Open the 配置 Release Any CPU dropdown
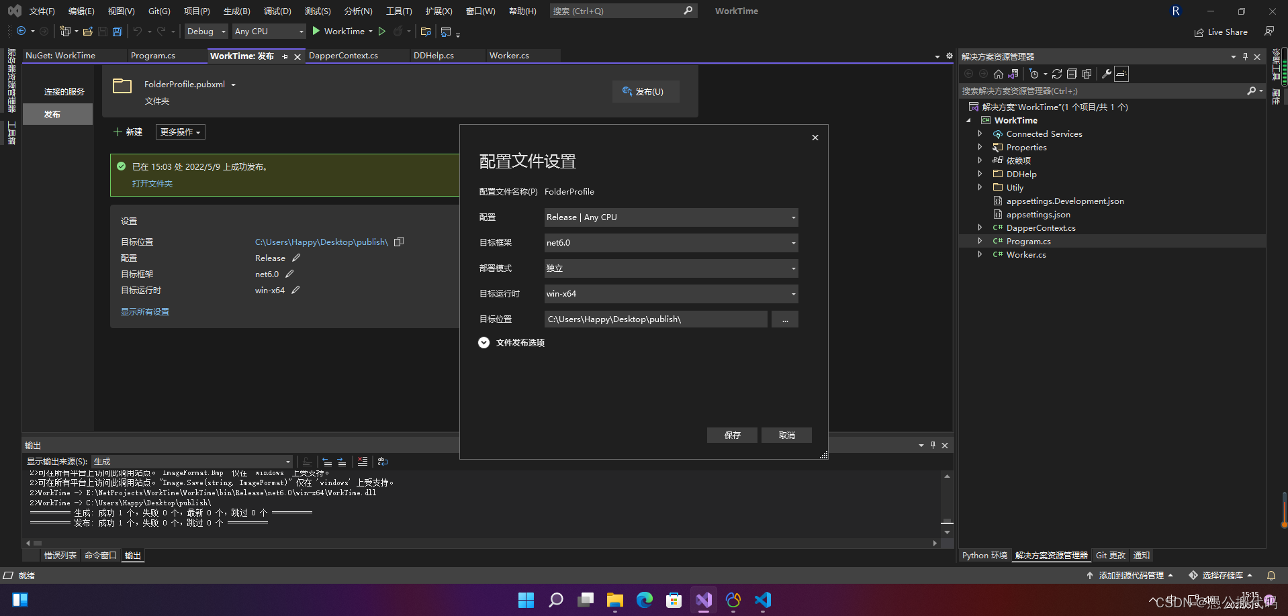 670,217
